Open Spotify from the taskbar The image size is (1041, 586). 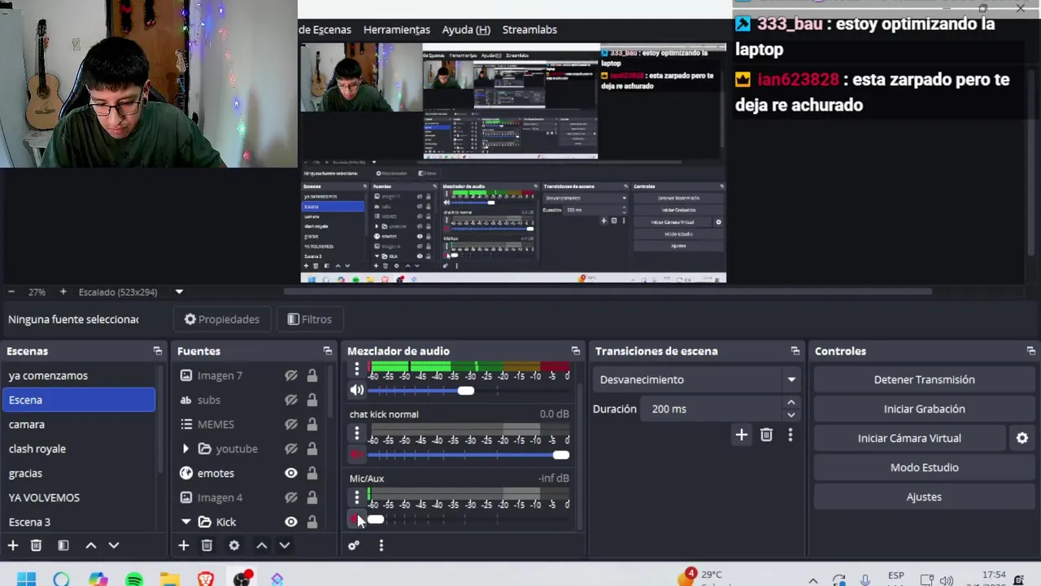click(134, 579)
